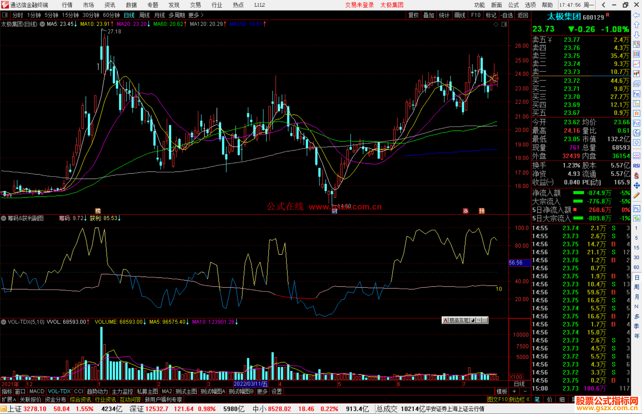Click the 5日净流入额 red bar
This screenshot has width=642, height=414.
tap(575, 210)
